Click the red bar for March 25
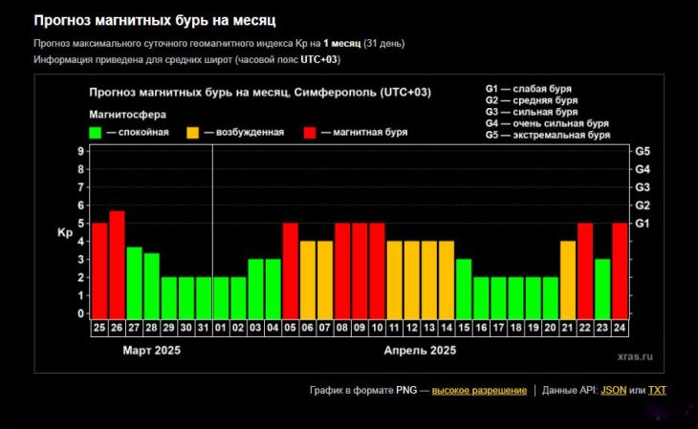This screenshot has height=429, width=698. 99,268
